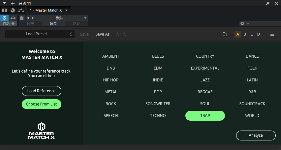Select the METAL genre
The image size is (281, 150).
click(111, 92)
